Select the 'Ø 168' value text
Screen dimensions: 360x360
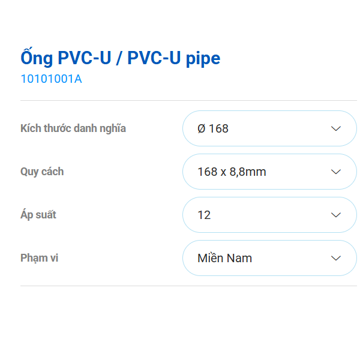coord(213,128)
